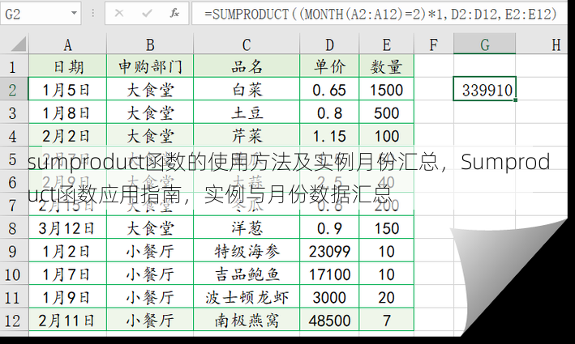Click quantity cell 7 in row 12
This screenshot has width=575, height=344.
387,320
